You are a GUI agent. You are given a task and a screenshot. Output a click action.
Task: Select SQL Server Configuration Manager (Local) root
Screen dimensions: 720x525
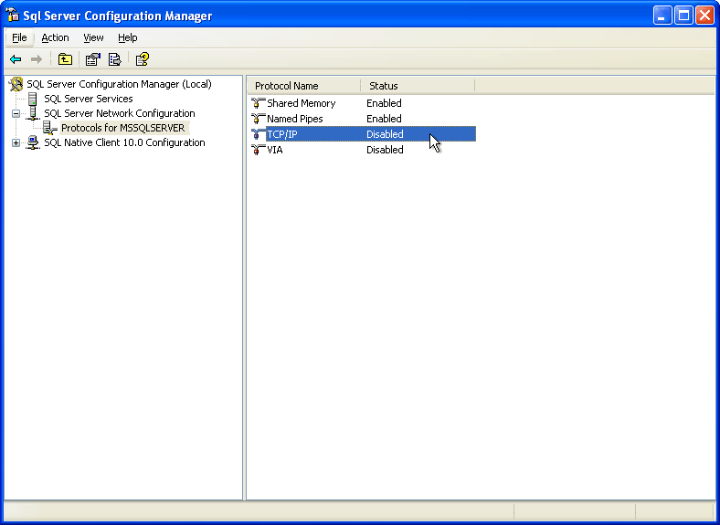point(119,84)
